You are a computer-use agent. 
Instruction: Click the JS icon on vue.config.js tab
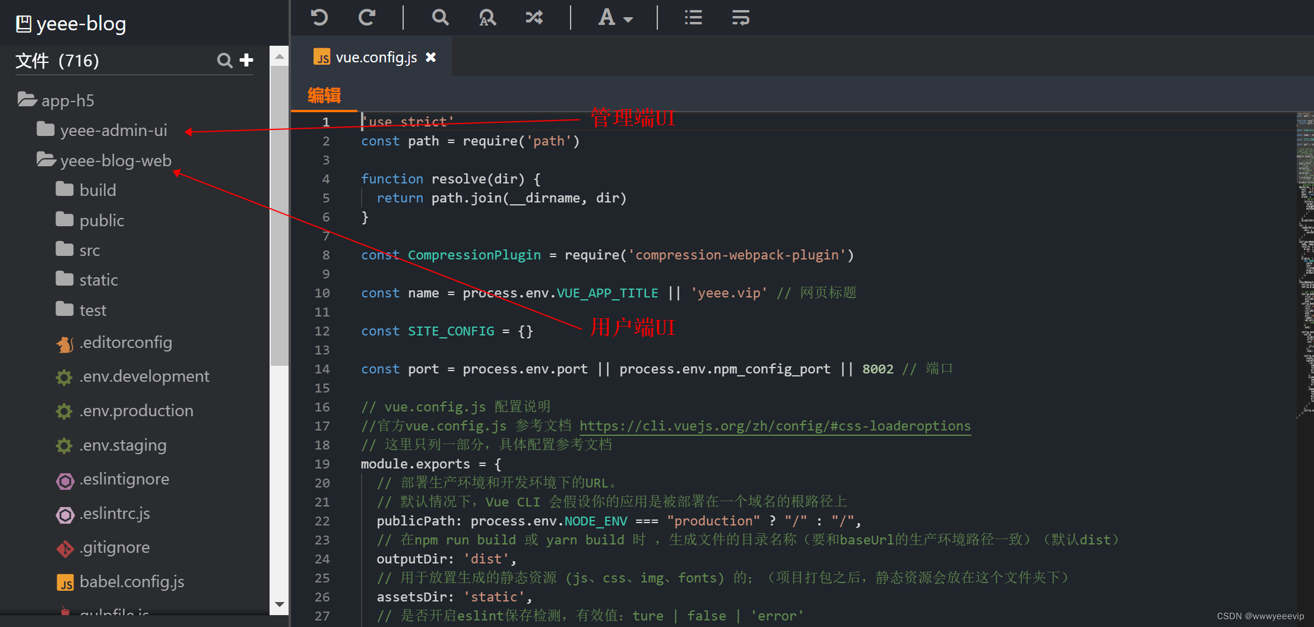click(322, 57)
